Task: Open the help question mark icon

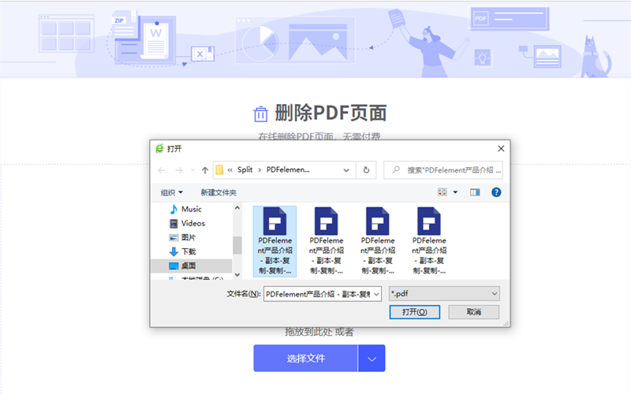Action: pos(496,192)
